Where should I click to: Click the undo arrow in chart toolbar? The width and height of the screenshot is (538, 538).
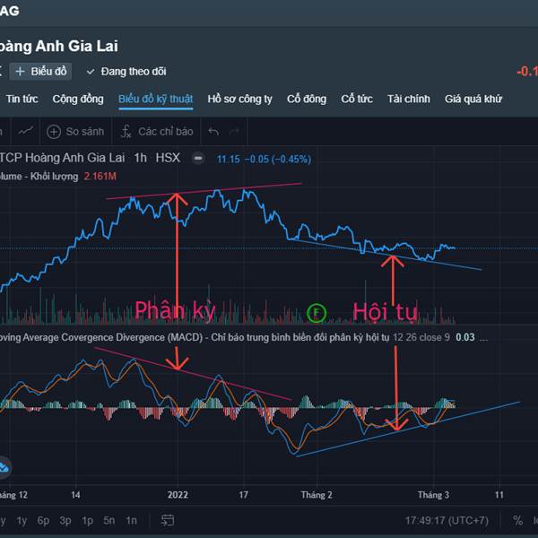pos(213,132)
